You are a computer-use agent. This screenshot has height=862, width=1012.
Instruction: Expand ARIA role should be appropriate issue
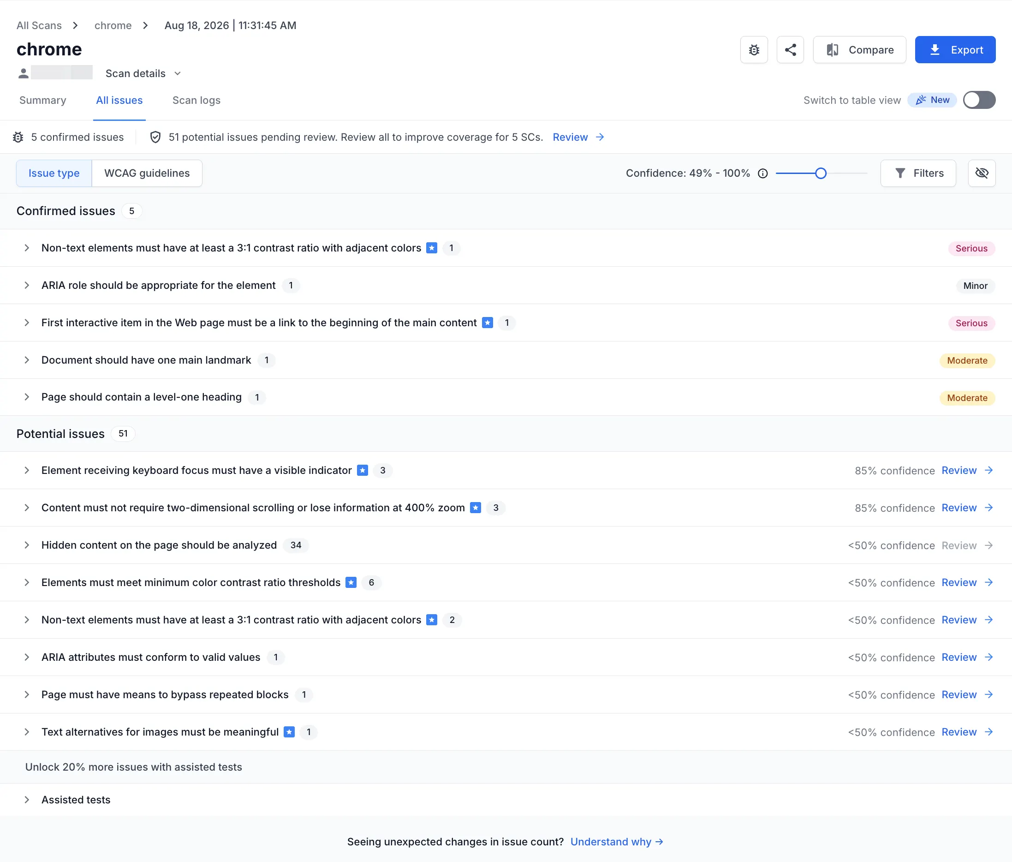27,285
